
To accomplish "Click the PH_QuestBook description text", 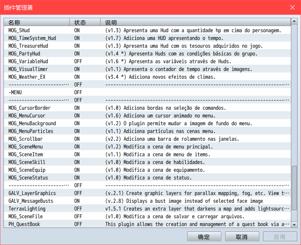I will coord(197,224).
